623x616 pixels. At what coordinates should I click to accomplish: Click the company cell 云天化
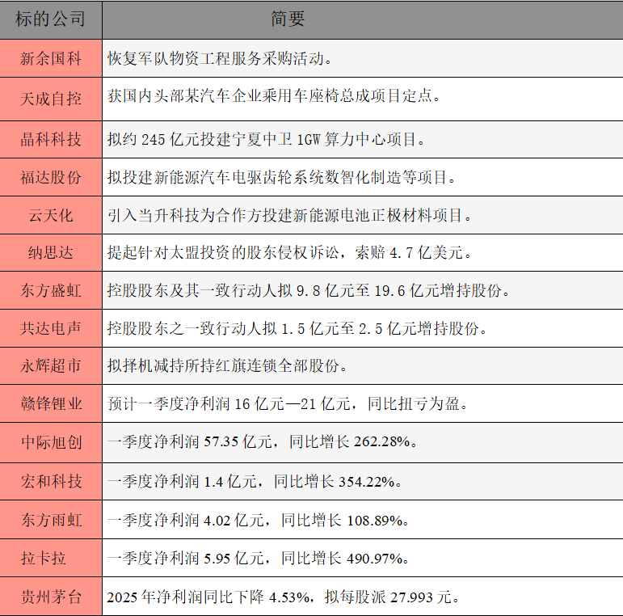pyautogui.click(x=51, y=215)
